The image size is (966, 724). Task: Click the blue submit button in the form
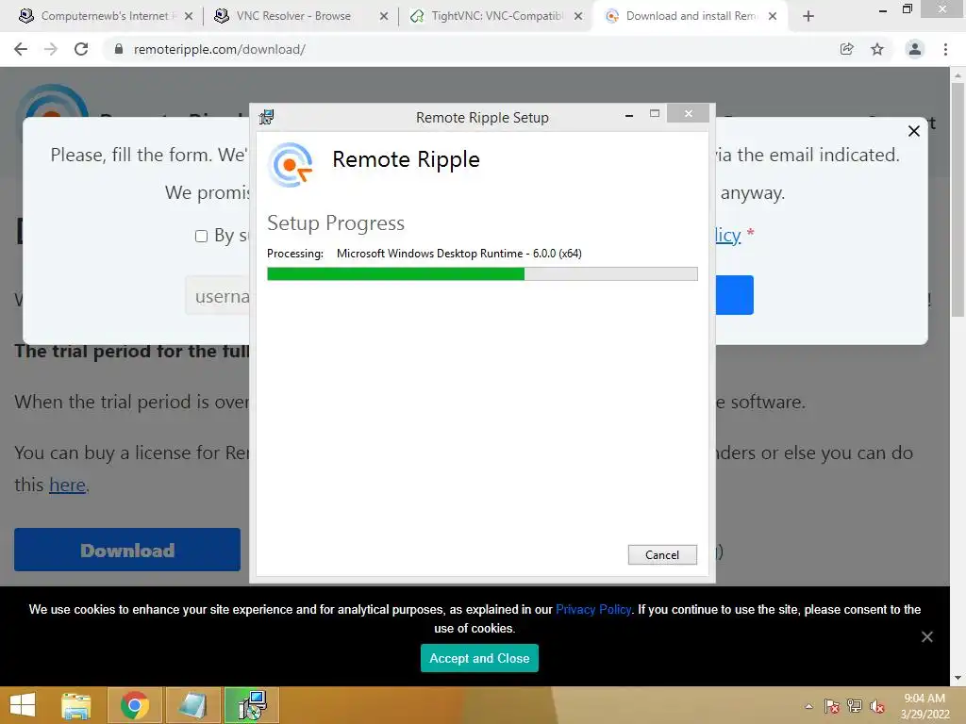[735, 295]
